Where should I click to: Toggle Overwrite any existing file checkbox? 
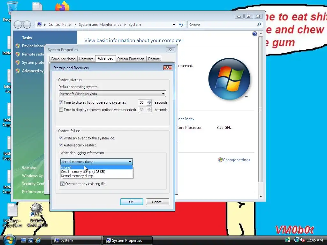pyautogui.click(x=62, y=183)
